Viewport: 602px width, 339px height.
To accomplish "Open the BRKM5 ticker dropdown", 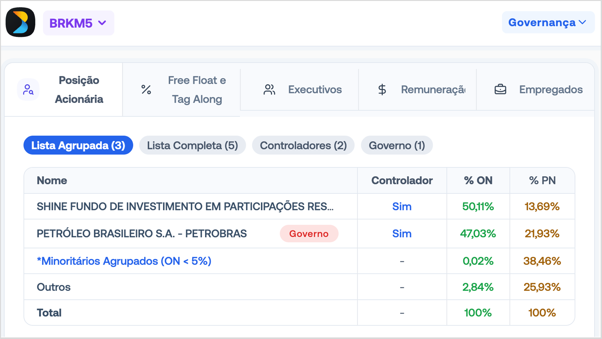I will (79, 23).
